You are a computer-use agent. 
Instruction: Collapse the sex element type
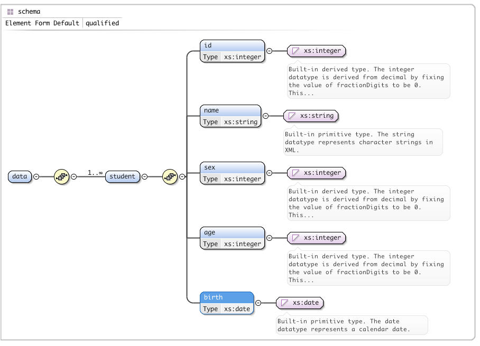point(270,173)
